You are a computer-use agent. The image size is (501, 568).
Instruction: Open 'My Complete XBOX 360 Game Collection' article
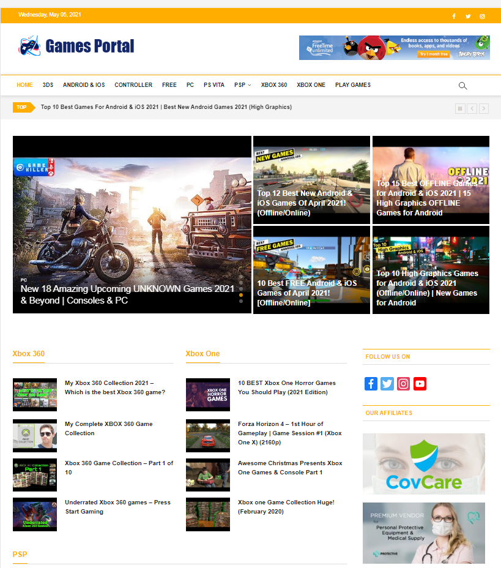[109, 428]
